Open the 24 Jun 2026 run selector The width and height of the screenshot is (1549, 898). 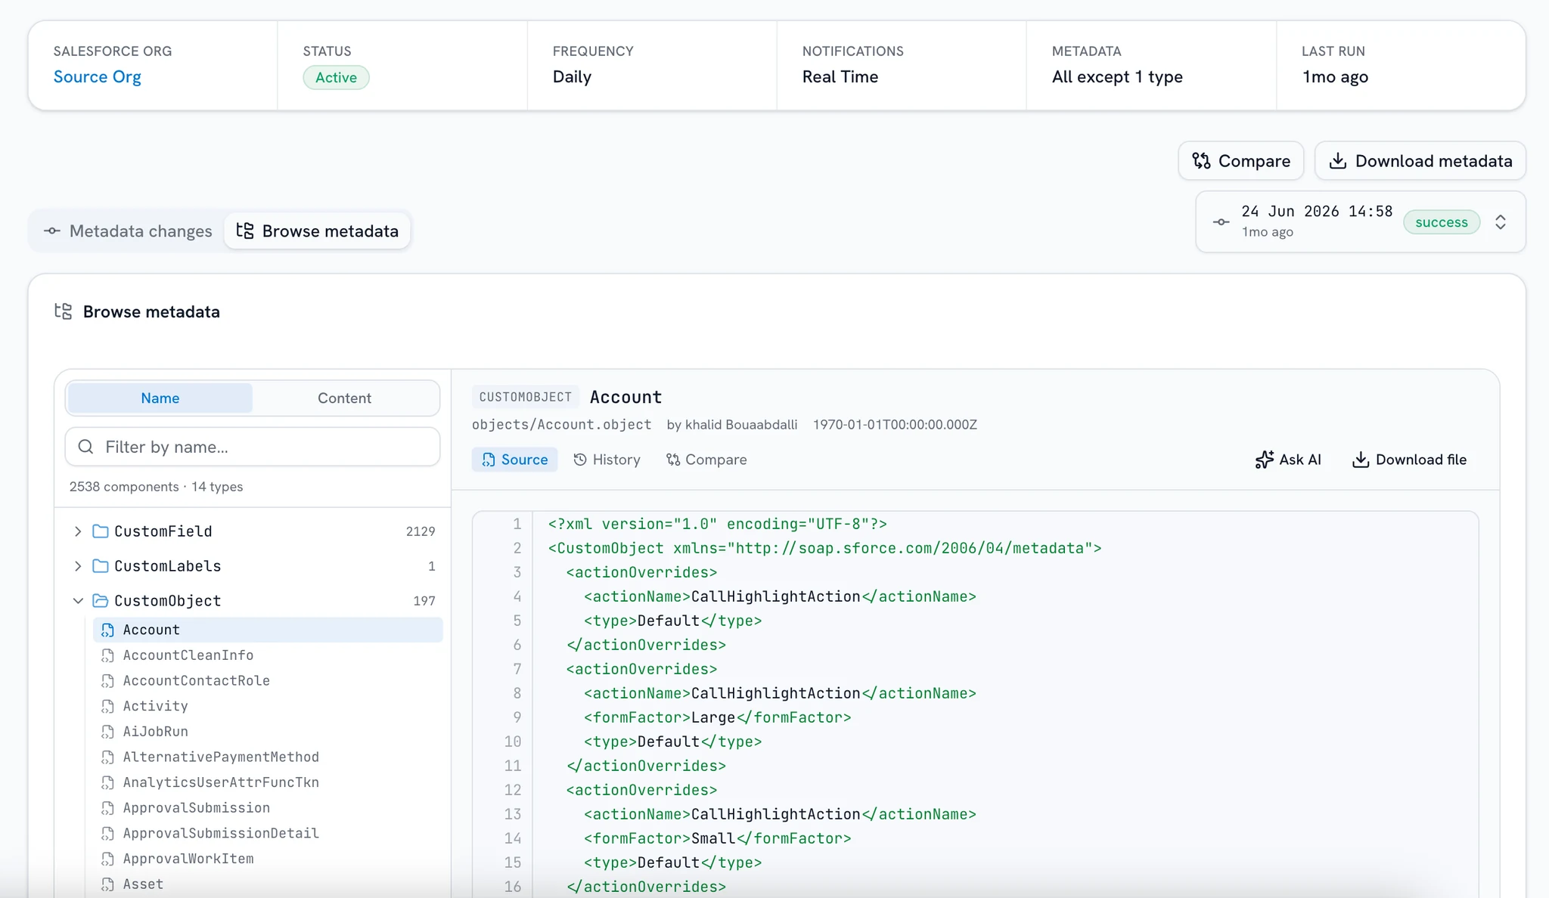tap(1360, 221)
